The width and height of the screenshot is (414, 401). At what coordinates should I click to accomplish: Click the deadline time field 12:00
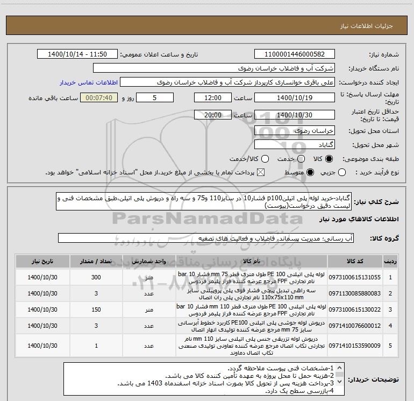pyautogui.click(x=213, y=98)
